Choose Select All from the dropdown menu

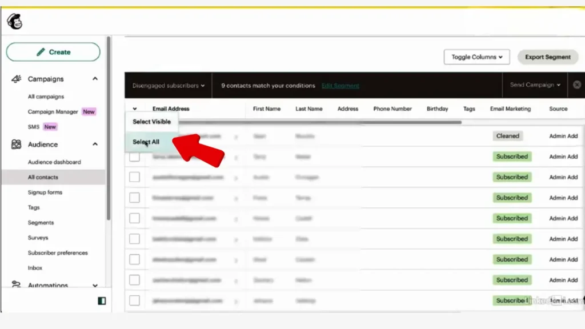(x=146, y=142)
